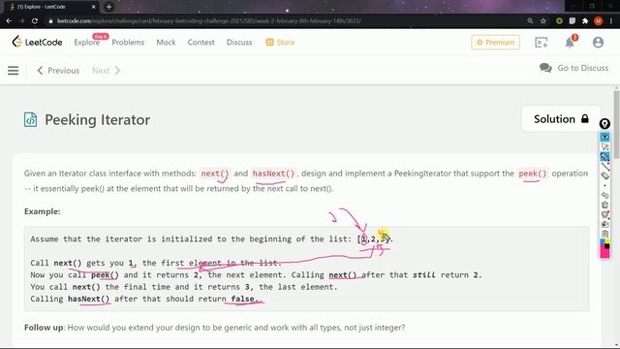Image resolution: width=620 pixels, height=349 pixels.
Task: Select the eraser annotation tool
Action: pyautogui.click(x=604, y=175)
